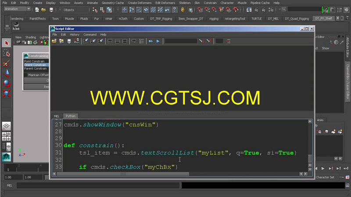Open Create Deformers menu
The width and height of the screenshot is (351, 197).
point(140,3)
